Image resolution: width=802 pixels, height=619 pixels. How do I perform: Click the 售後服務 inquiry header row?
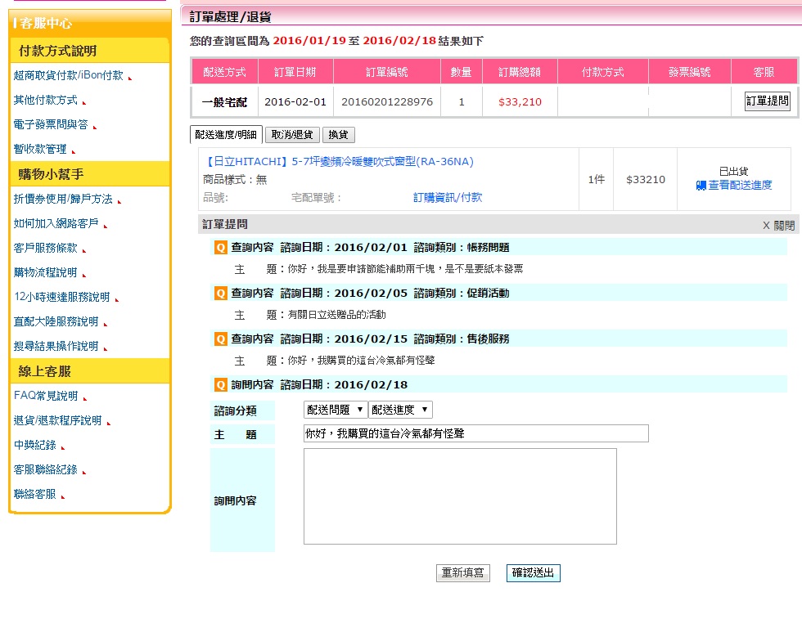(498, 339)
